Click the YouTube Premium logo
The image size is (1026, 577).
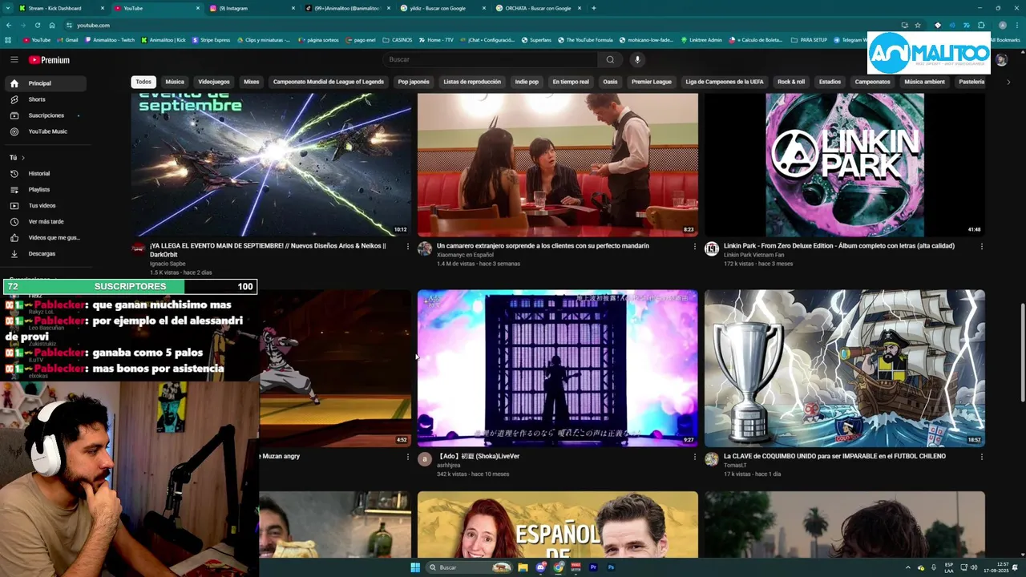[49, 60]
